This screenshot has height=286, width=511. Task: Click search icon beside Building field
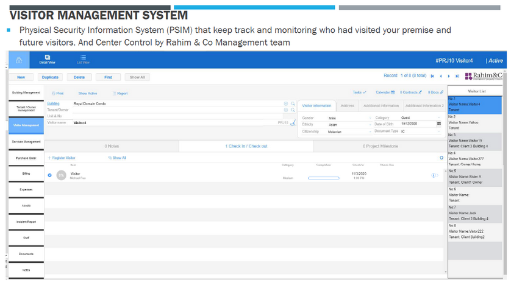pos(293,104)
